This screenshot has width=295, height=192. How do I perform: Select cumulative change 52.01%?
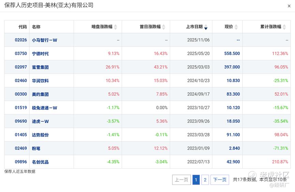[x=281, y=94]
